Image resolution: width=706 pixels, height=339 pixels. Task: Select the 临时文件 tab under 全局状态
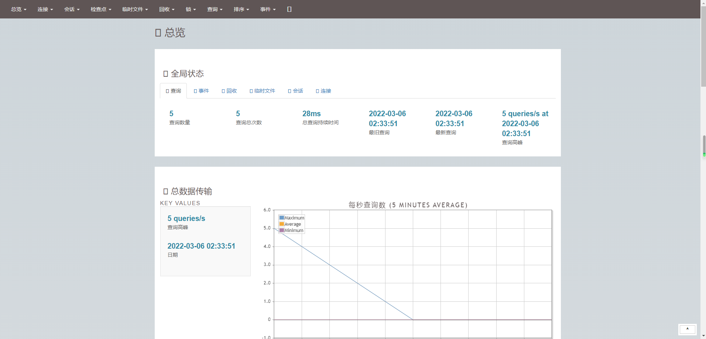pos(263,91)
